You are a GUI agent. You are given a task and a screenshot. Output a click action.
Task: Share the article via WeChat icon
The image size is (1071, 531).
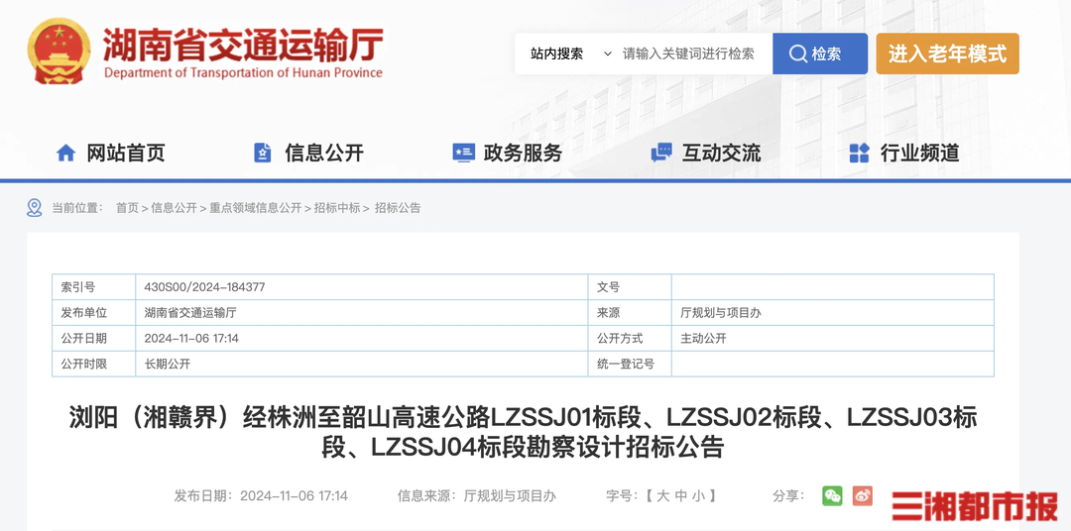pos(832,495)
